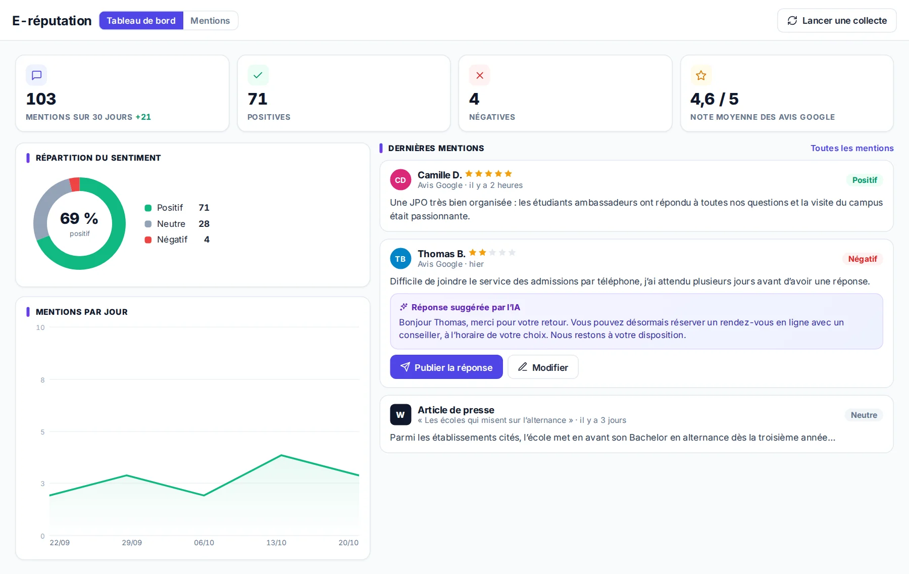
Task: Click the 13/10 date on the chart axis
Action: tap(276, 543)
